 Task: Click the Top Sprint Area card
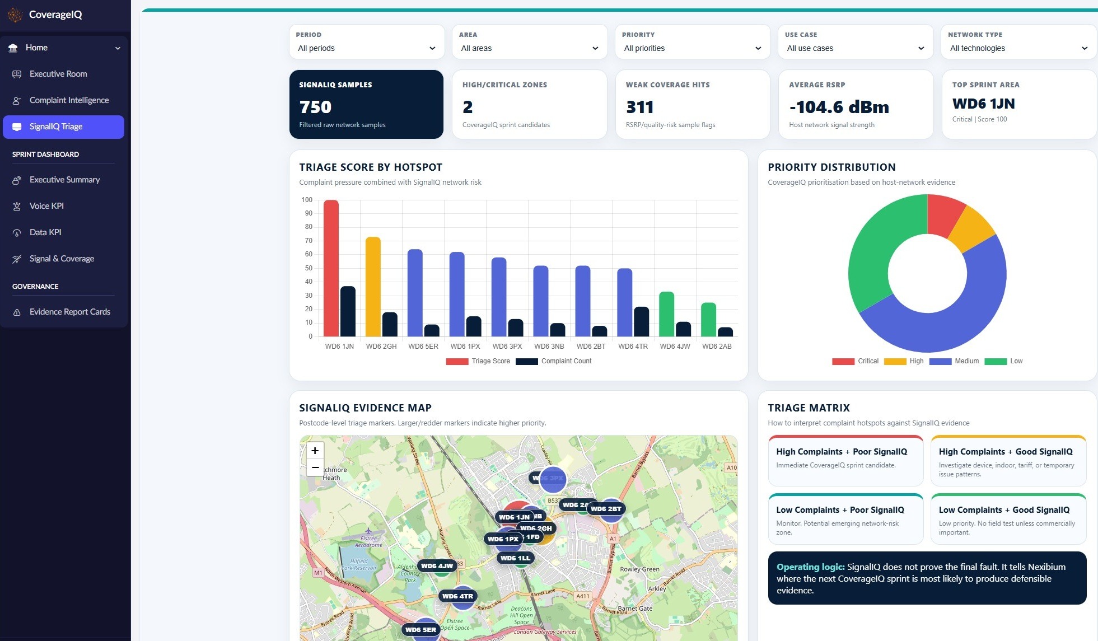point(1019,104)
